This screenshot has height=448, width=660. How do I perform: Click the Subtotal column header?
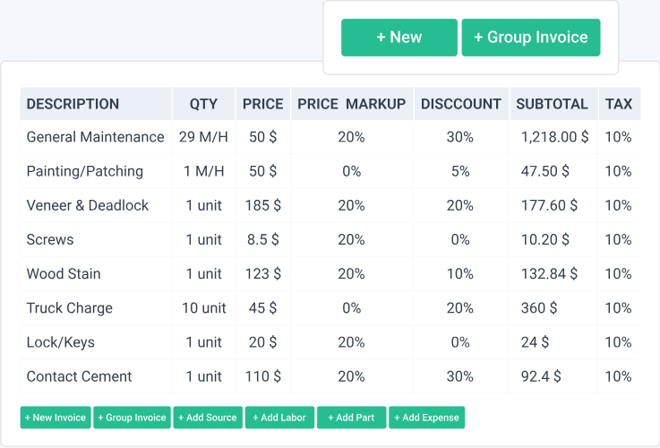[552, 104]
